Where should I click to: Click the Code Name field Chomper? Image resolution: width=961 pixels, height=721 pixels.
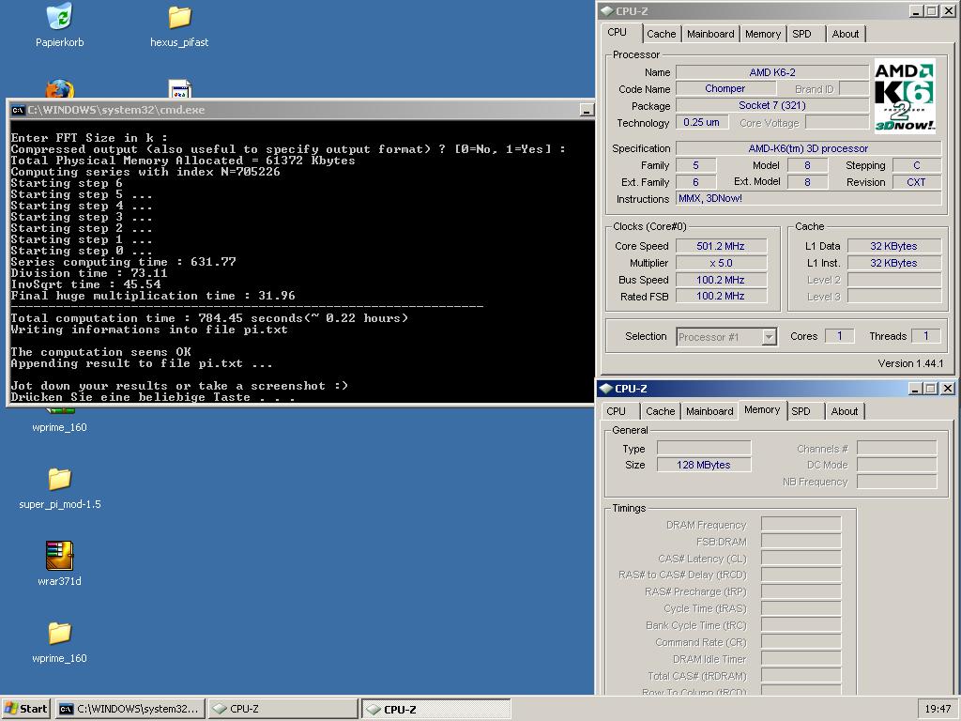(725, 89)
